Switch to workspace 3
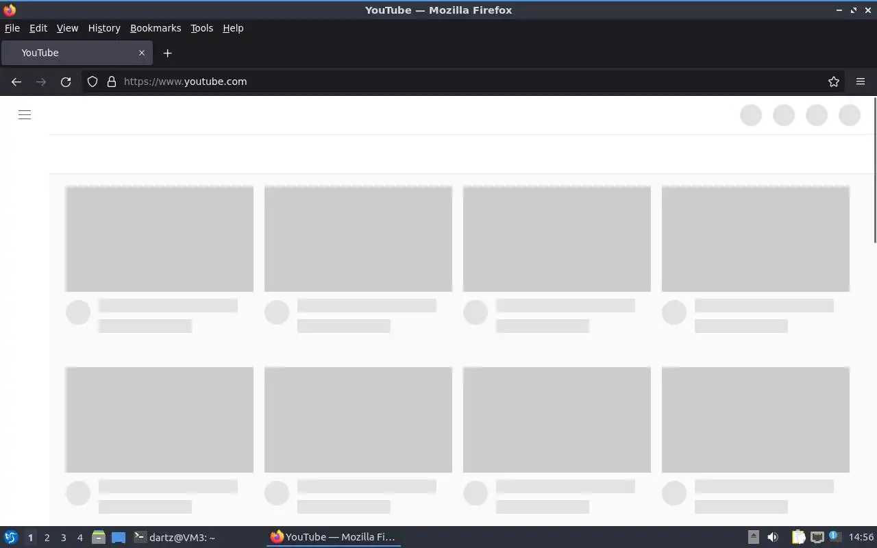This screenshot has width=877, height=548. (x=63, y=538)
